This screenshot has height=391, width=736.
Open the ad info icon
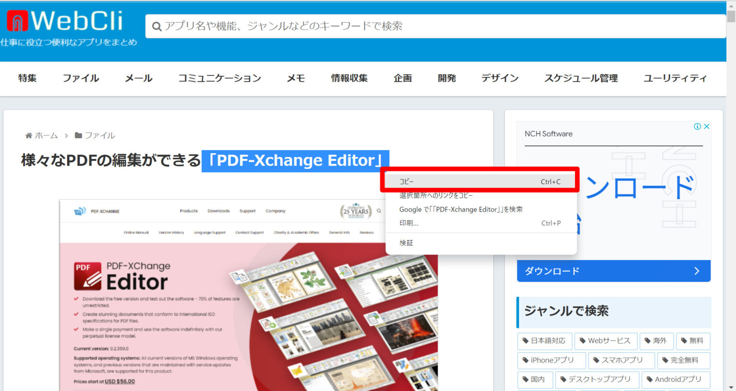697,126
